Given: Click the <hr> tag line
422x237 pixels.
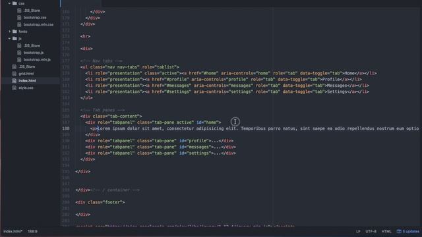Looking at the screenshot, I should [x=85, y=36].
